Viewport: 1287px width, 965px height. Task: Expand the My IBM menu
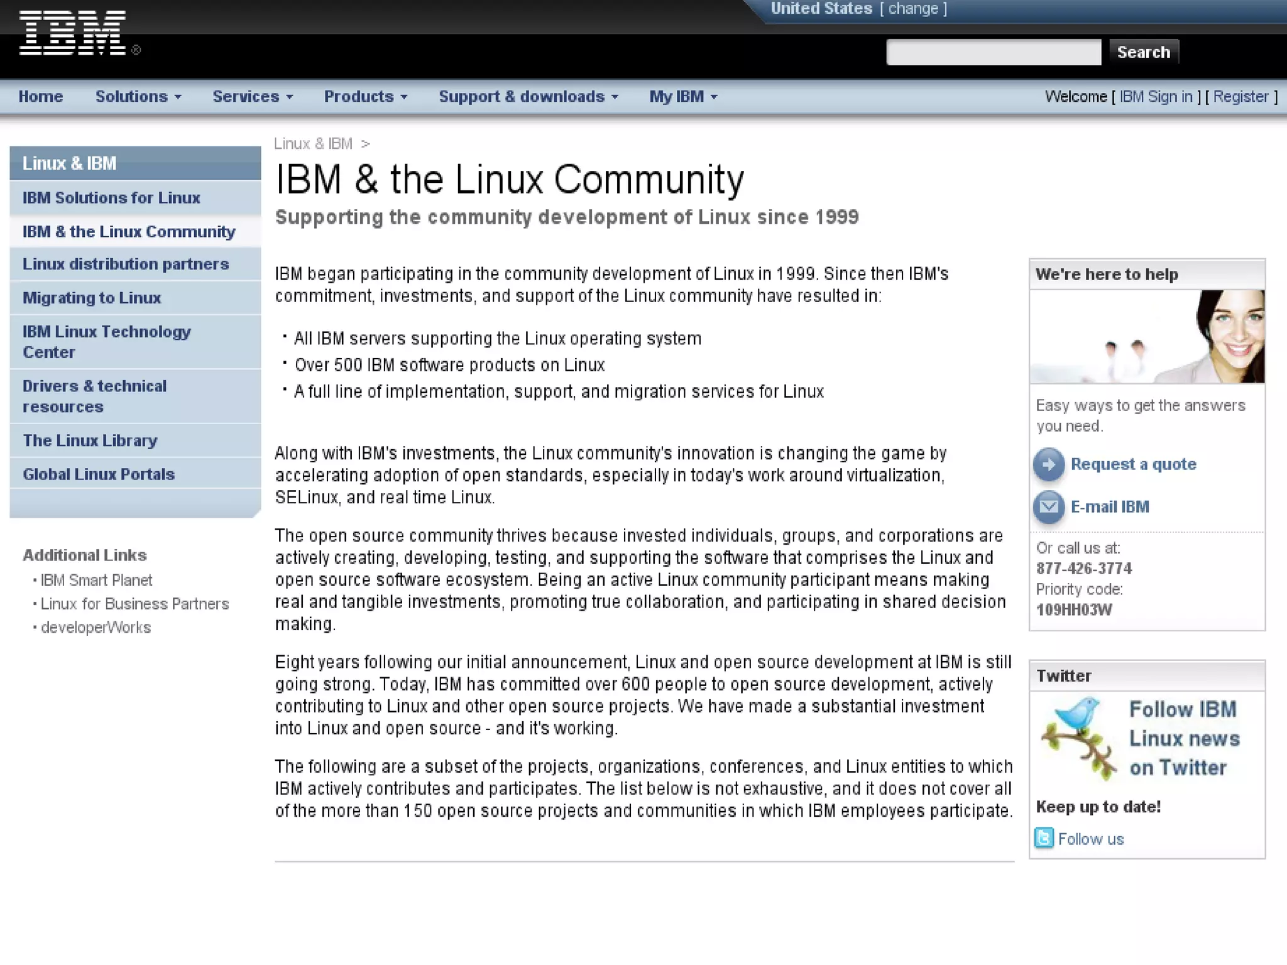coord(683,97)
